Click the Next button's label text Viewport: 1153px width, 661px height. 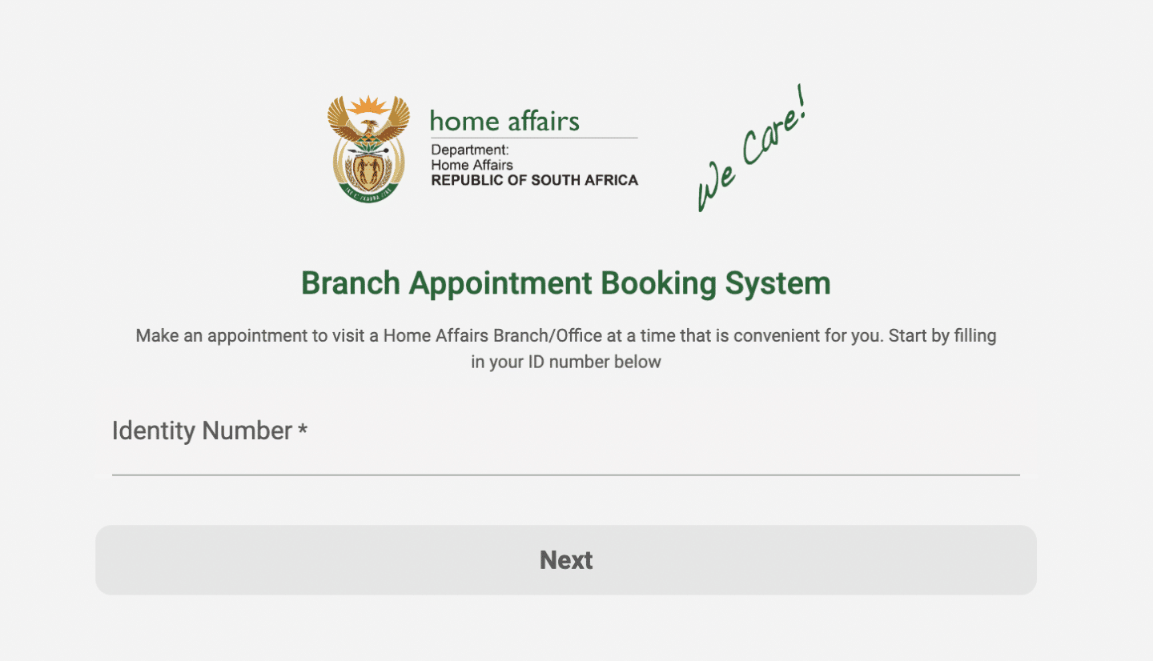tap(566, 560)
